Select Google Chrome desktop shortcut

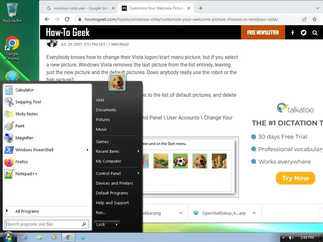[12, 48]
